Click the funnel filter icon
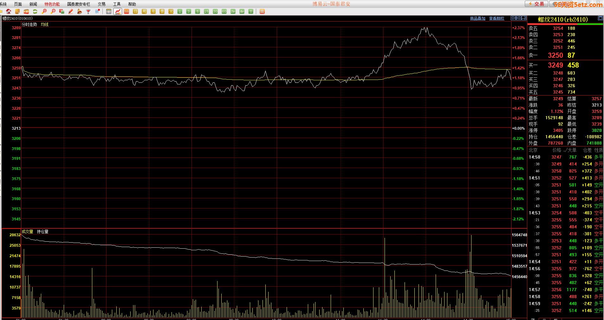 click(88, 11)
